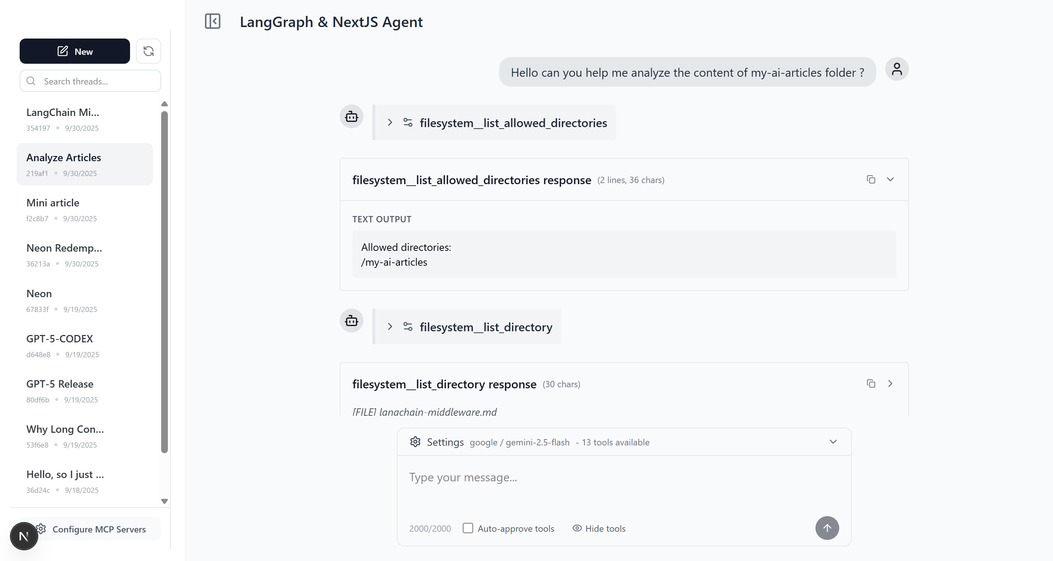Viewport: 1053px width, 561px height.
Task: Refresh the thread list
Action: pyautogui.click(x=148, y=51)
